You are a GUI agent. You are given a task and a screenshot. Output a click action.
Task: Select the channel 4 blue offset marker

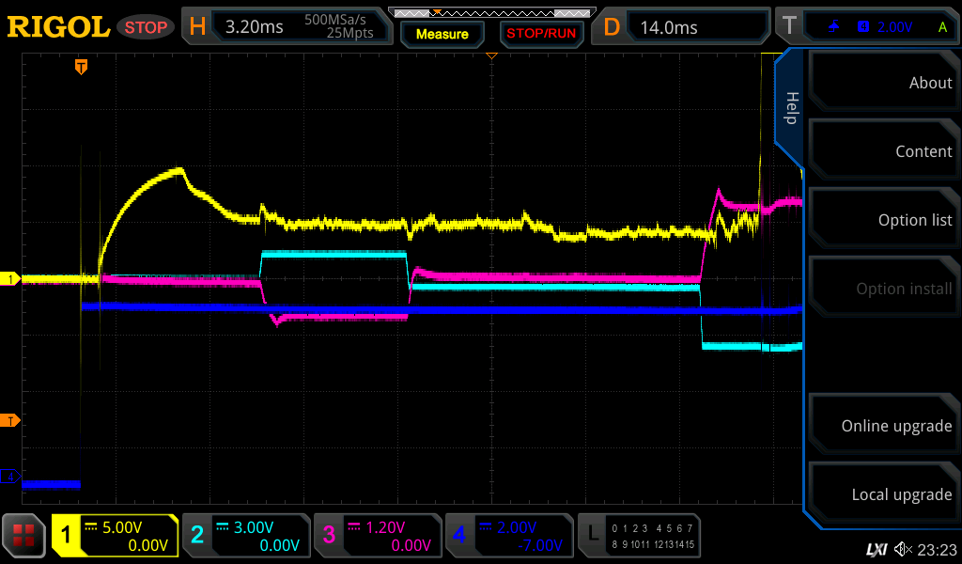tap(12, 478)
